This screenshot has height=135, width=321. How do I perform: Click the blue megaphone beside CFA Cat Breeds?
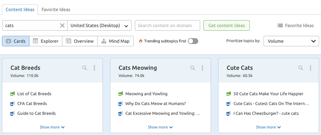(x=13, y=104)
